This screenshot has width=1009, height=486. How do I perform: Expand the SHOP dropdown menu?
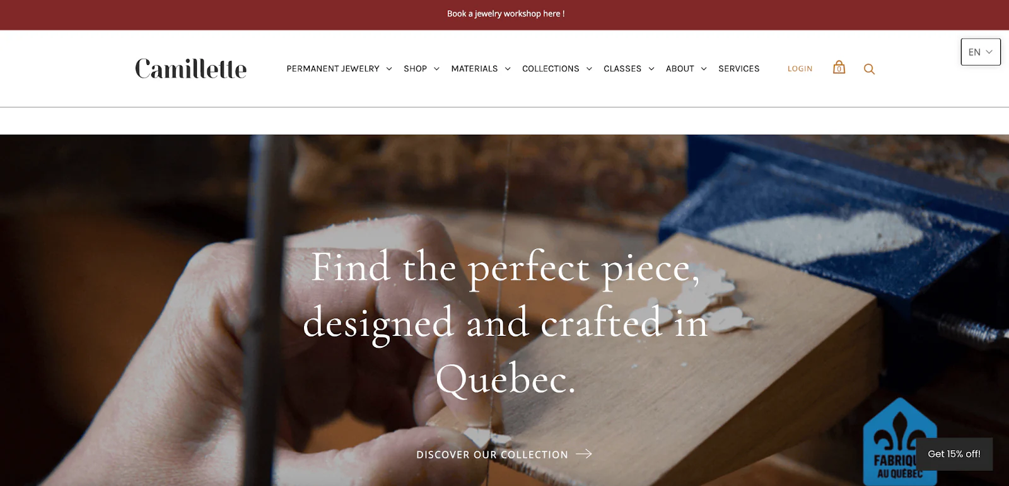point(421,68)
